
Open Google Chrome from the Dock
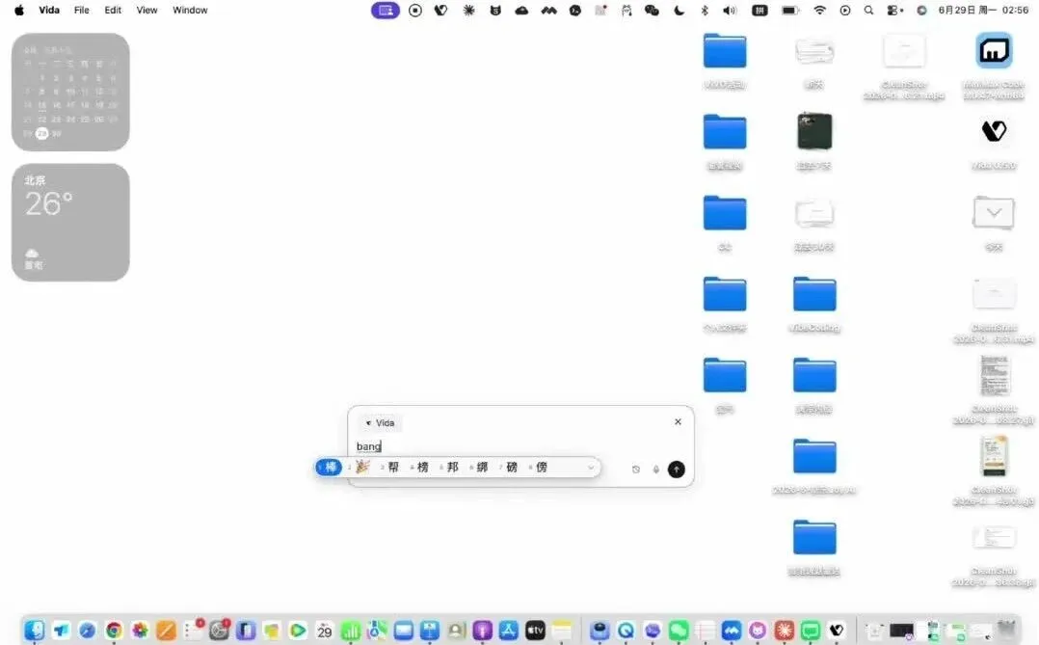pyautogui.click(x=114, y=630)
